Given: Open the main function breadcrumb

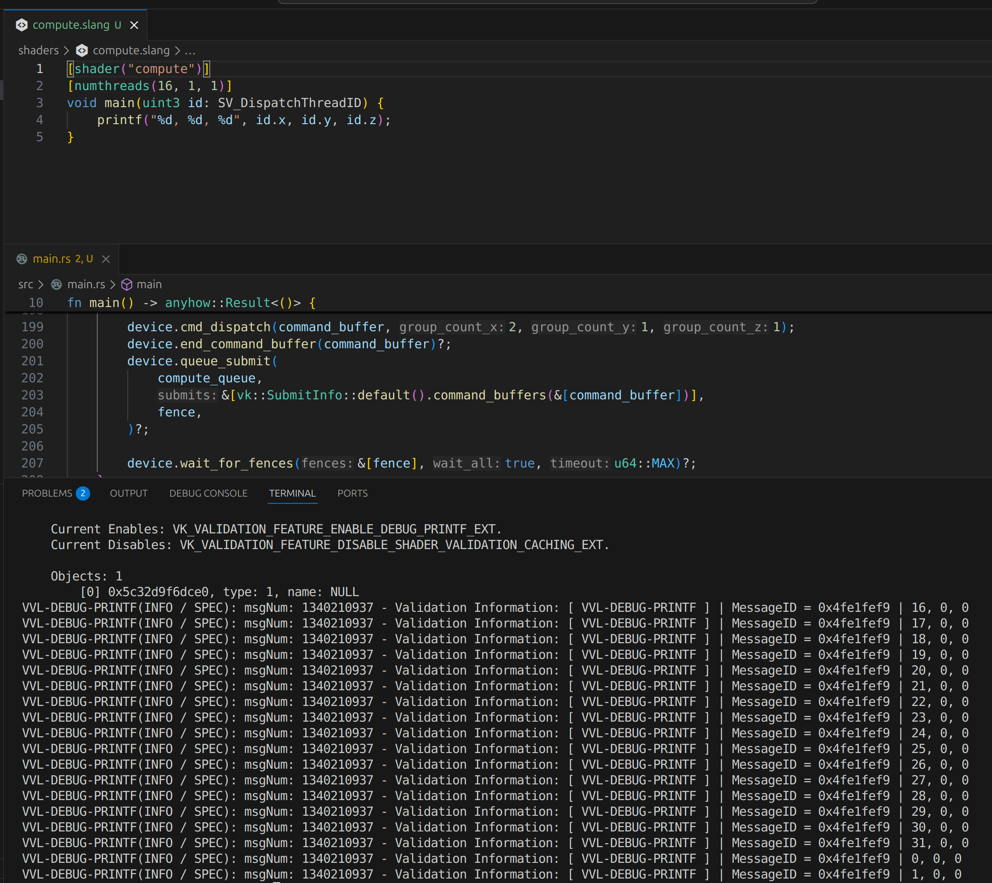Looking at the screenshot, I should (149, 284).
